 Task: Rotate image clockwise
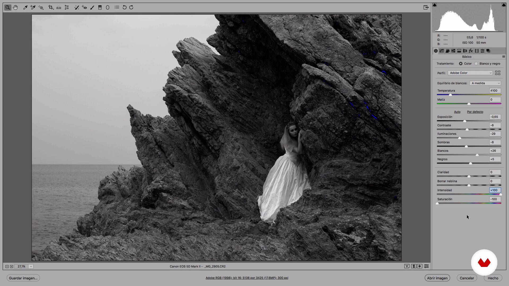131,7
